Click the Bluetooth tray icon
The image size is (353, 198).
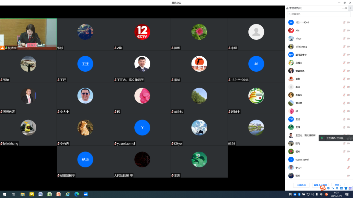[x=299, y=194]
